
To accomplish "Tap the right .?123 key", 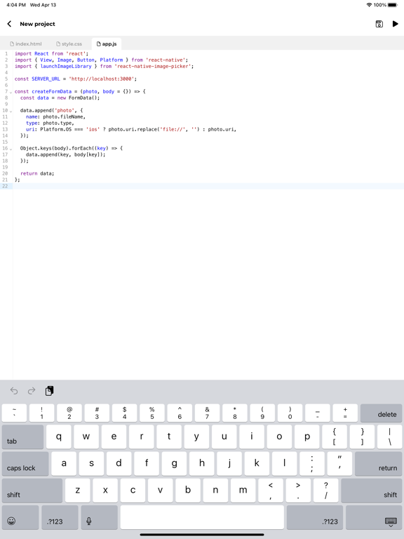I will [x=315, y=517].
